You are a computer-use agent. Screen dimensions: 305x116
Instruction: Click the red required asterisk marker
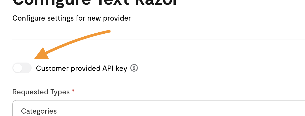pyautogui.click(x=73, y=91)
